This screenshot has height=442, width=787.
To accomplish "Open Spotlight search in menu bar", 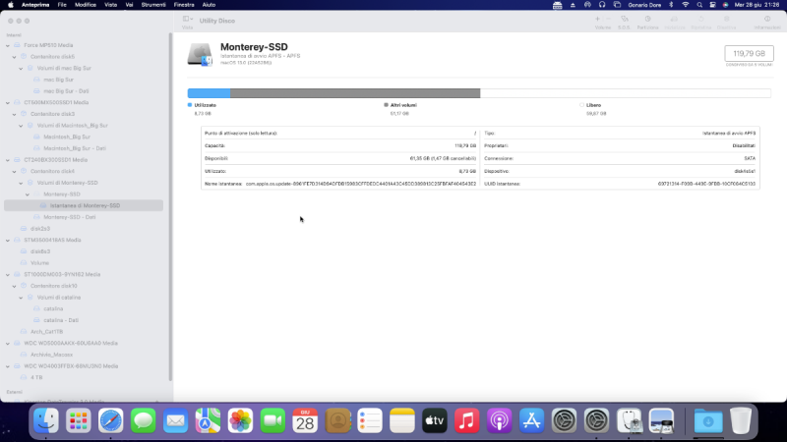I will 699,5.
